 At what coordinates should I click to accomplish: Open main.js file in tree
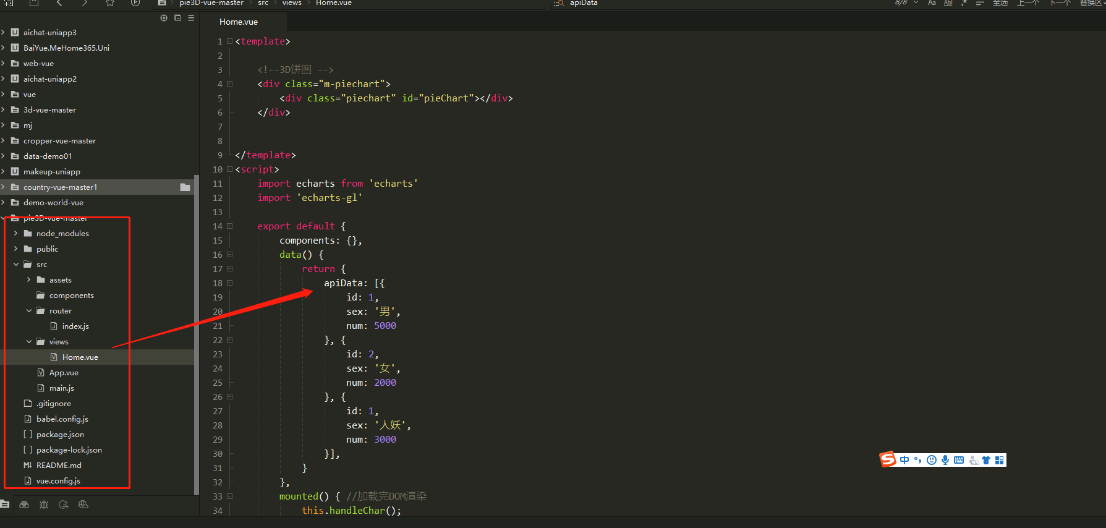62,388
